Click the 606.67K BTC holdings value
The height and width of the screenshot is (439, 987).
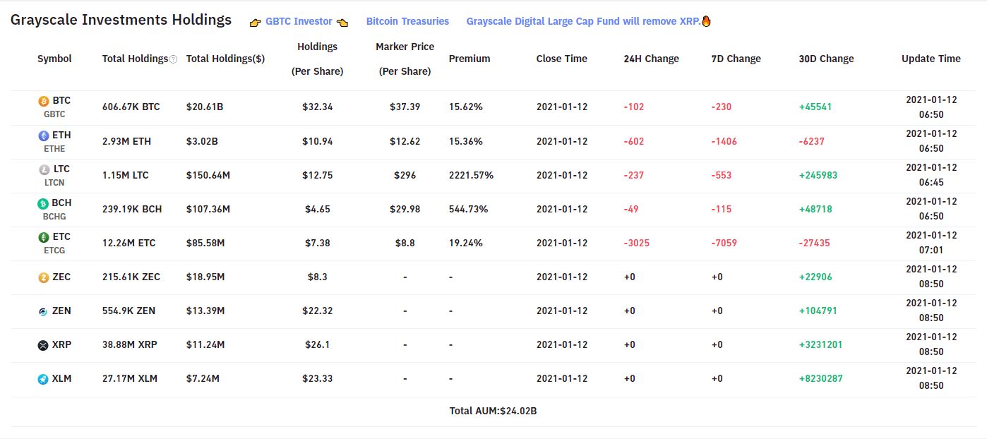[x=131, y=107]
